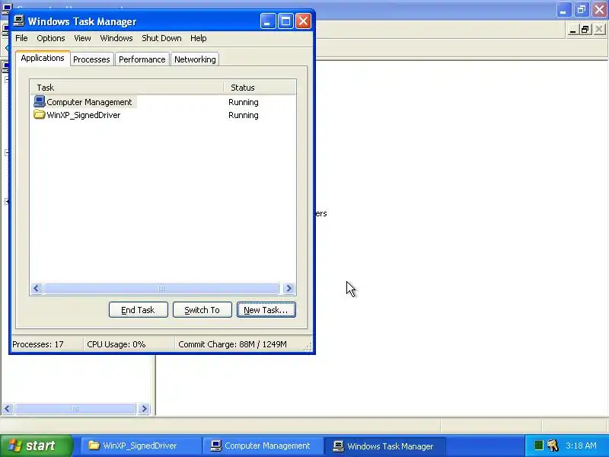609x457 pixels.
Task: Click the Commit Charge status entry
Action: (x=232, y=344)
